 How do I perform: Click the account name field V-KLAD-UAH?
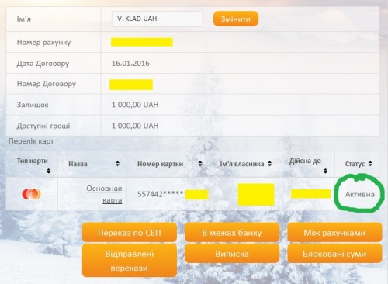point(157,19)
